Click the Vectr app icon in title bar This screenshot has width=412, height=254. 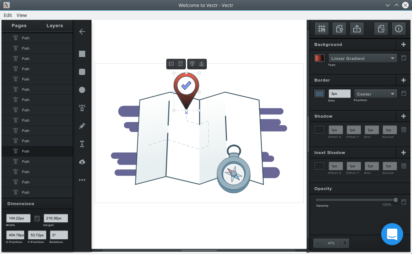(7, 5)
